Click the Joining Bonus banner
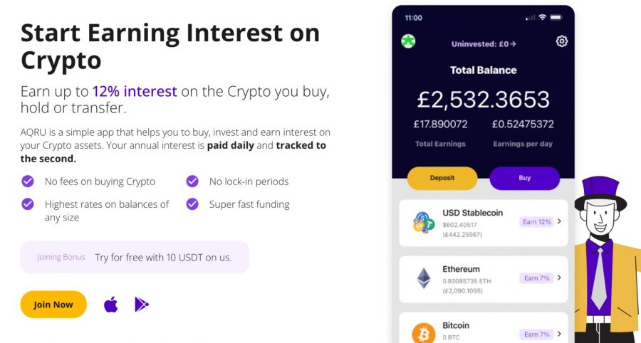Image resolution: width=641 pixels, height=343 pixels. tap(135, 258)
